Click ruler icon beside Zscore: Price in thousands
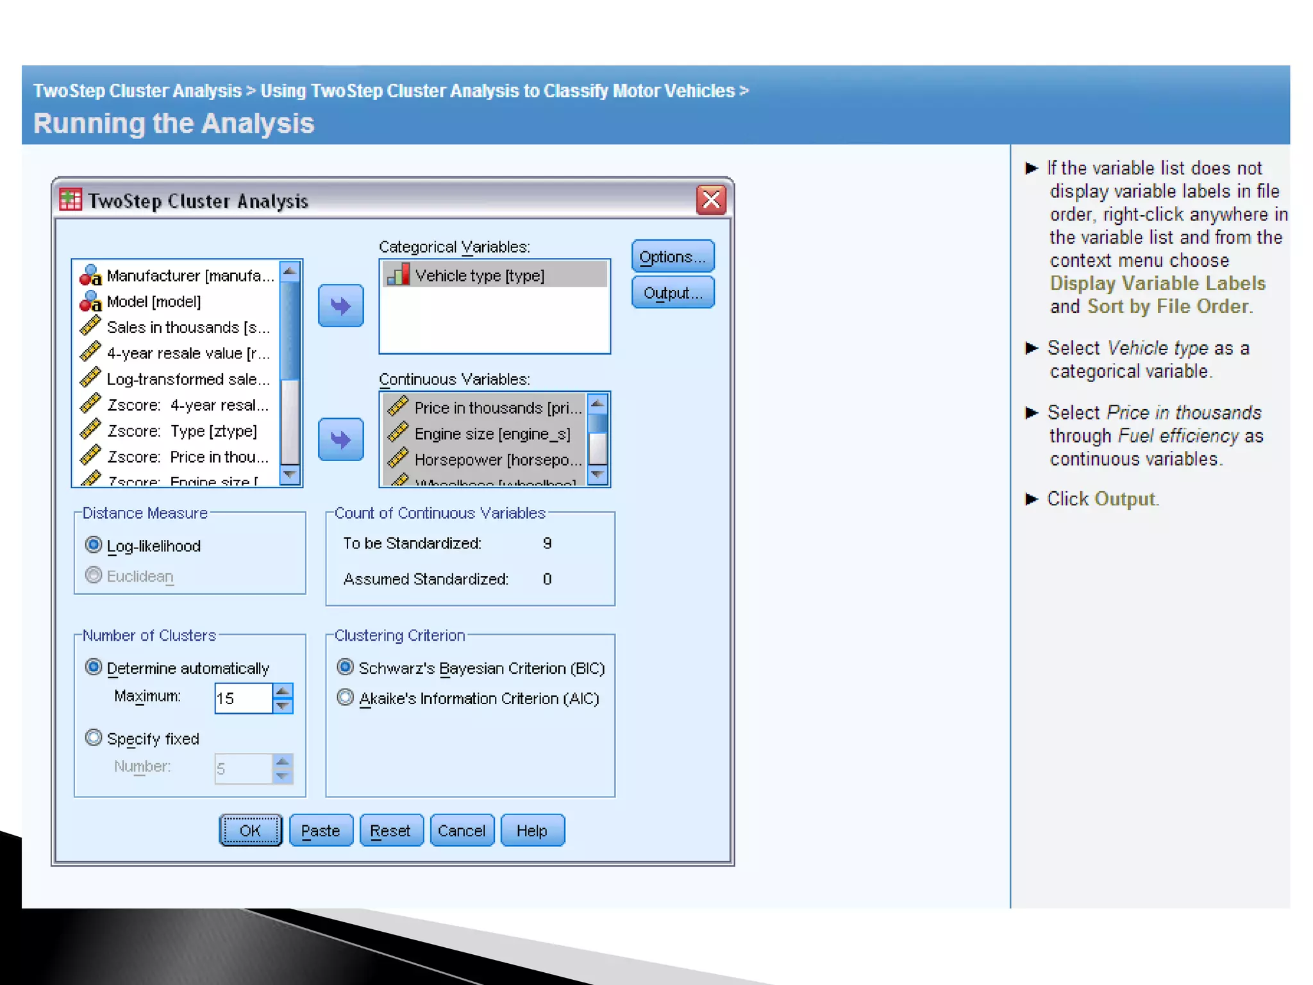The height and width of the screenshot is (985, 1313). 90,456
